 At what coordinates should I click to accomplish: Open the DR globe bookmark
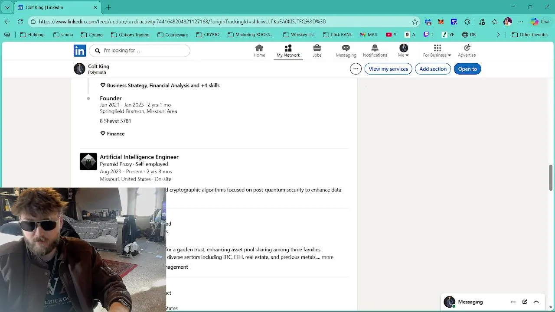469,35
